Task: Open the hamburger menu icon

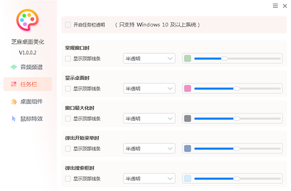Action: (275, 6)
